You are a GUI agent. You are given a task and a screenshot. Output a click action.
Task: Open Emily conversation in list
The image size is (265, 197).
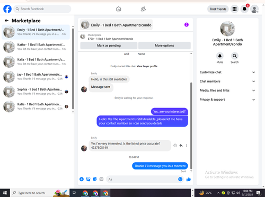(x=36, y=32)
